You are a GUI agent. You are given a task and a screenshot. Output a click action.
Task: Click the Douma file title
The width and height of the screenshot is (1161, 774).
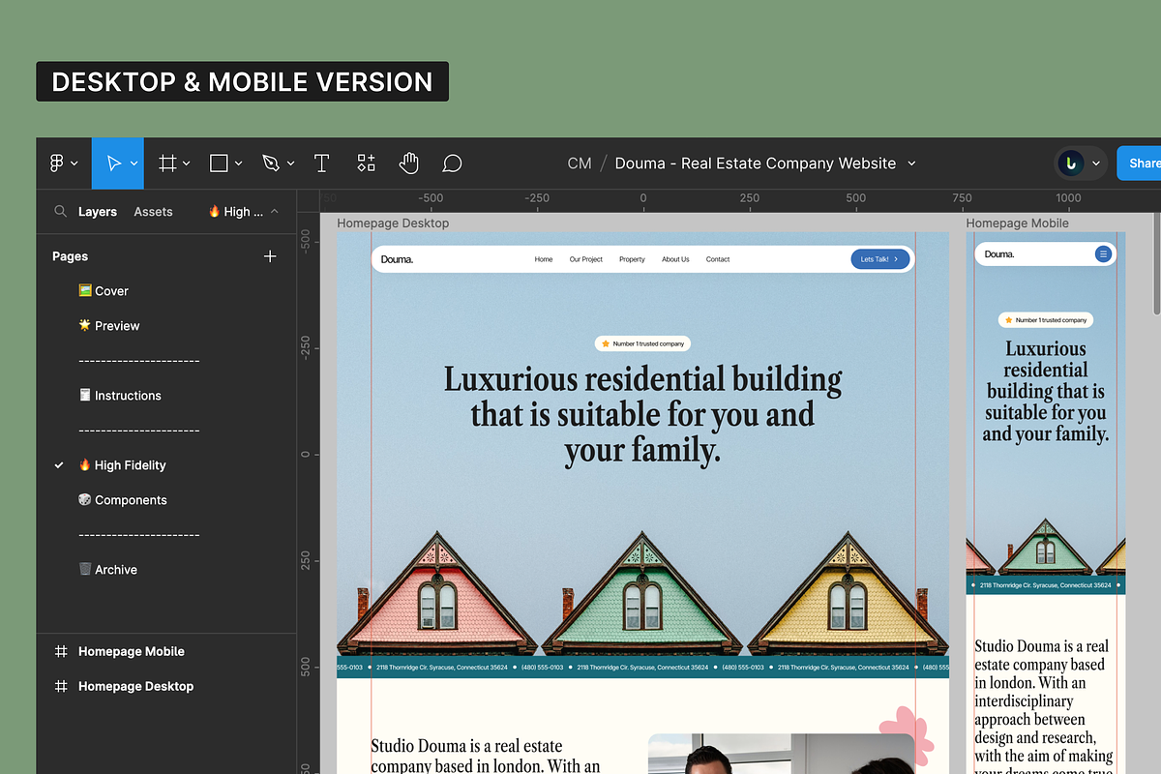[756, 164]
